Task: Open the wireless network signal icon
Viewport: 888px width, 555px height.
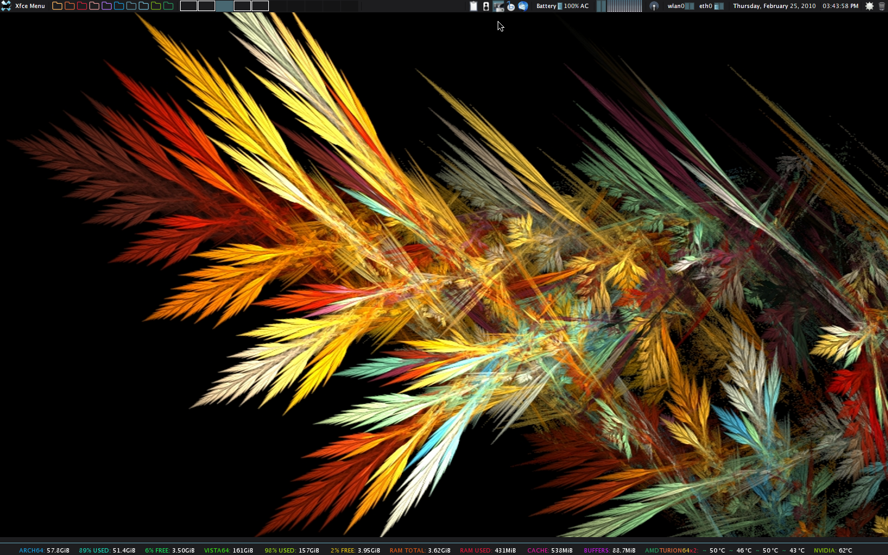Action: tap(654, 6)
